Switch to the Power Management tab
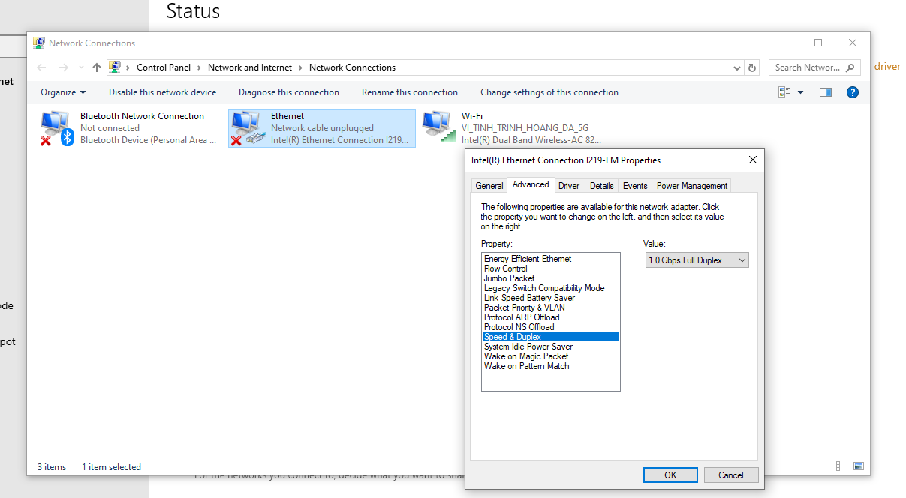Screen dimensions: 906x498 tap(691, 185)
